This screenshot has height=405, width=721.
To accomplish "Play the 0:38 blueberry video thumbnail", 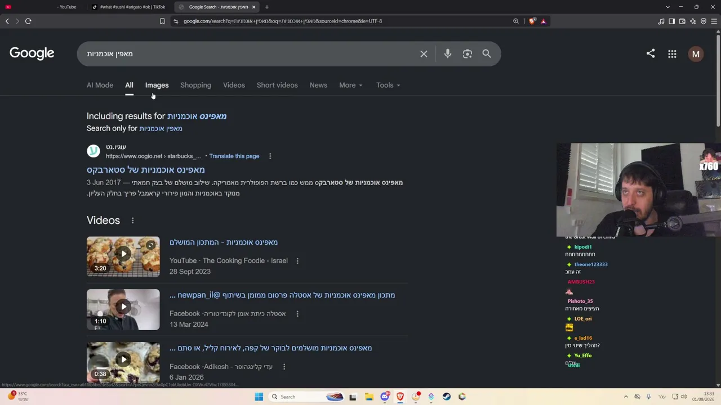I will point(123,362).
